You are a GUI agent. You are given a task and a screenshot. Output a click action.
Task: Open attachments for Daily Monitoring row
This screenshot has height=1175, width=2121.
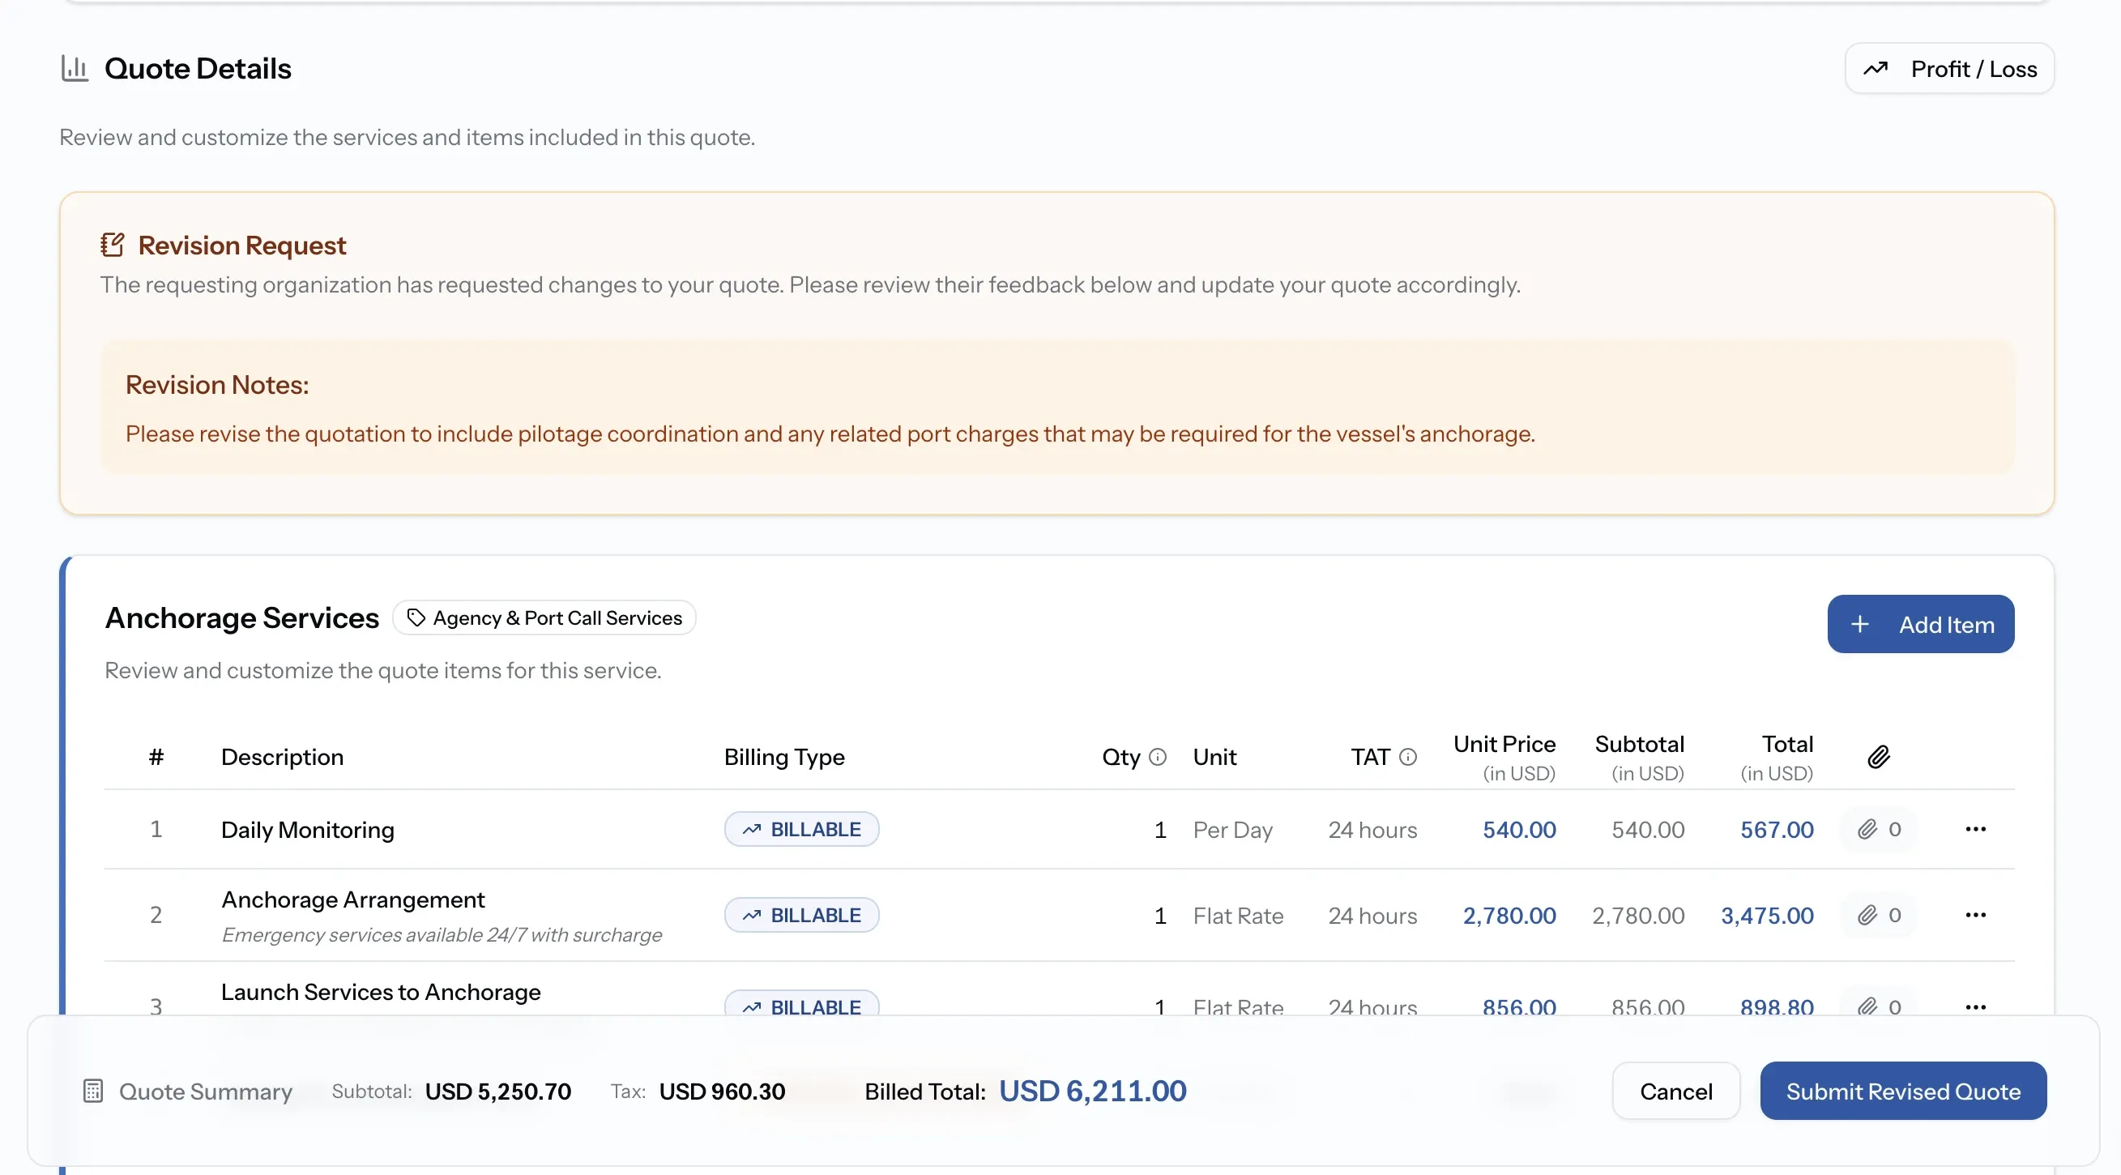coord(1879,829)
